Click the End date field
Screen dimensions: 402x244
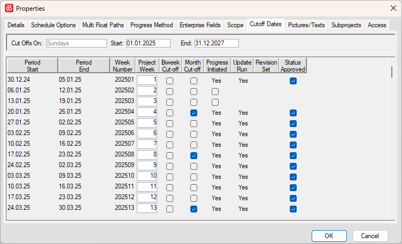click(217, 43)
